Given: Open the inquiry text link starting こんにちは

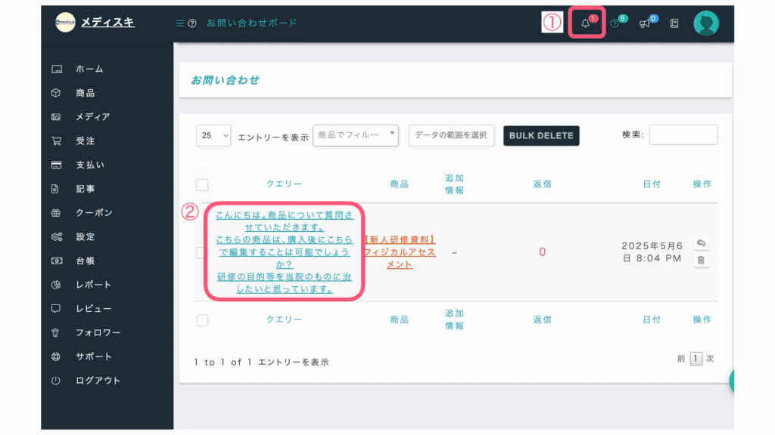Looking at the screenshot, I should pos(285,252).
